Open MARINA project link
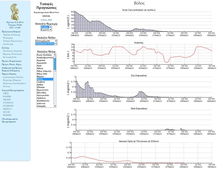Screen dimensions: 224x173 point(7,97)
